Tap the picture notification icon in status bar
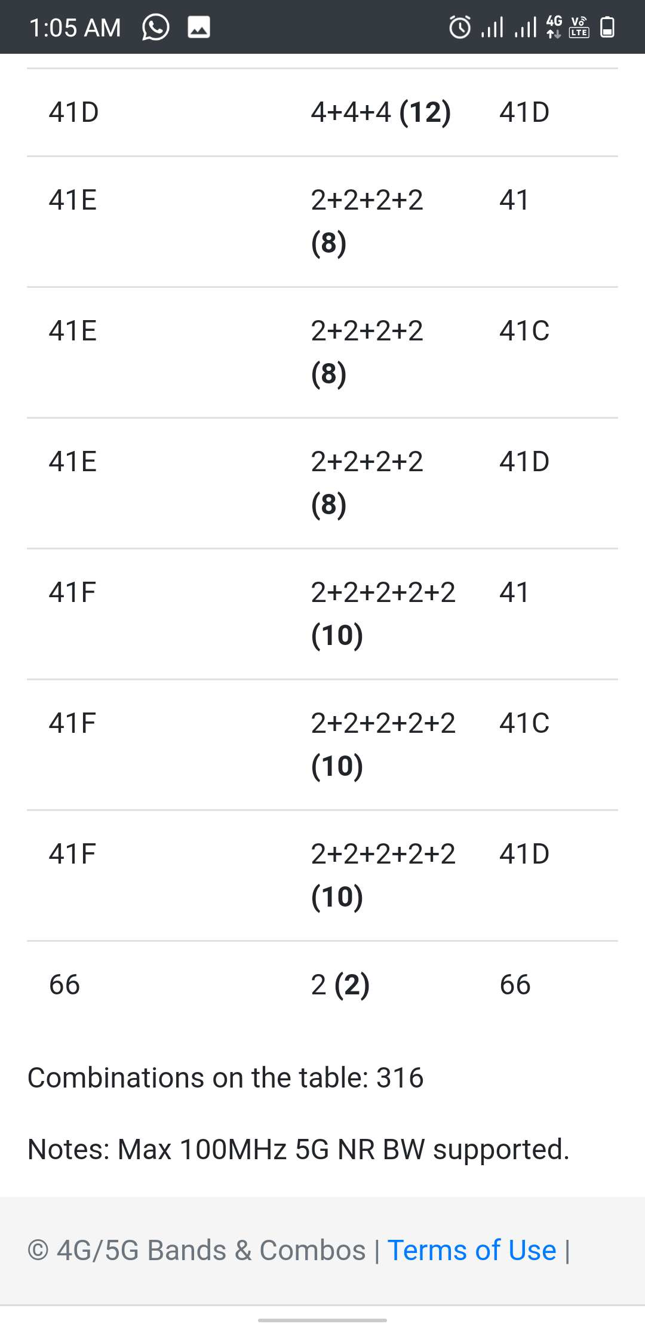645x1333 pixels. (x=199, y=27)
